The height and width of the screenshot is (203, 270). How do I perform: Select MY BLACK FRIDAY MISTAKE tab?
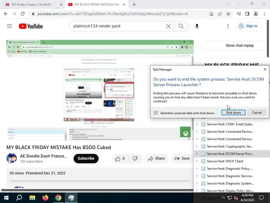click(97, 4)
